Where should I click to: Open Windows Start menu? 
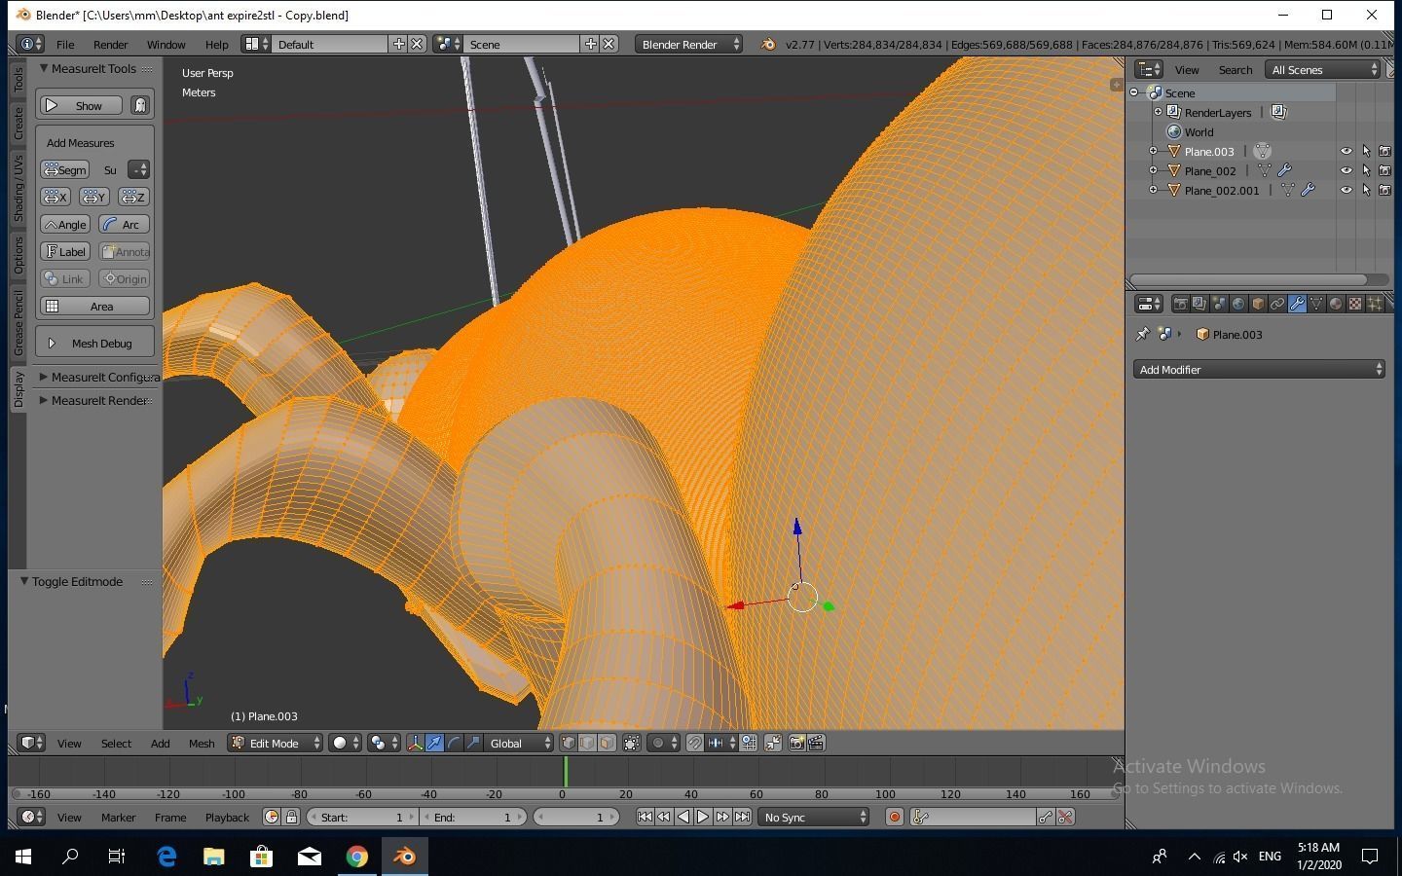23,857
